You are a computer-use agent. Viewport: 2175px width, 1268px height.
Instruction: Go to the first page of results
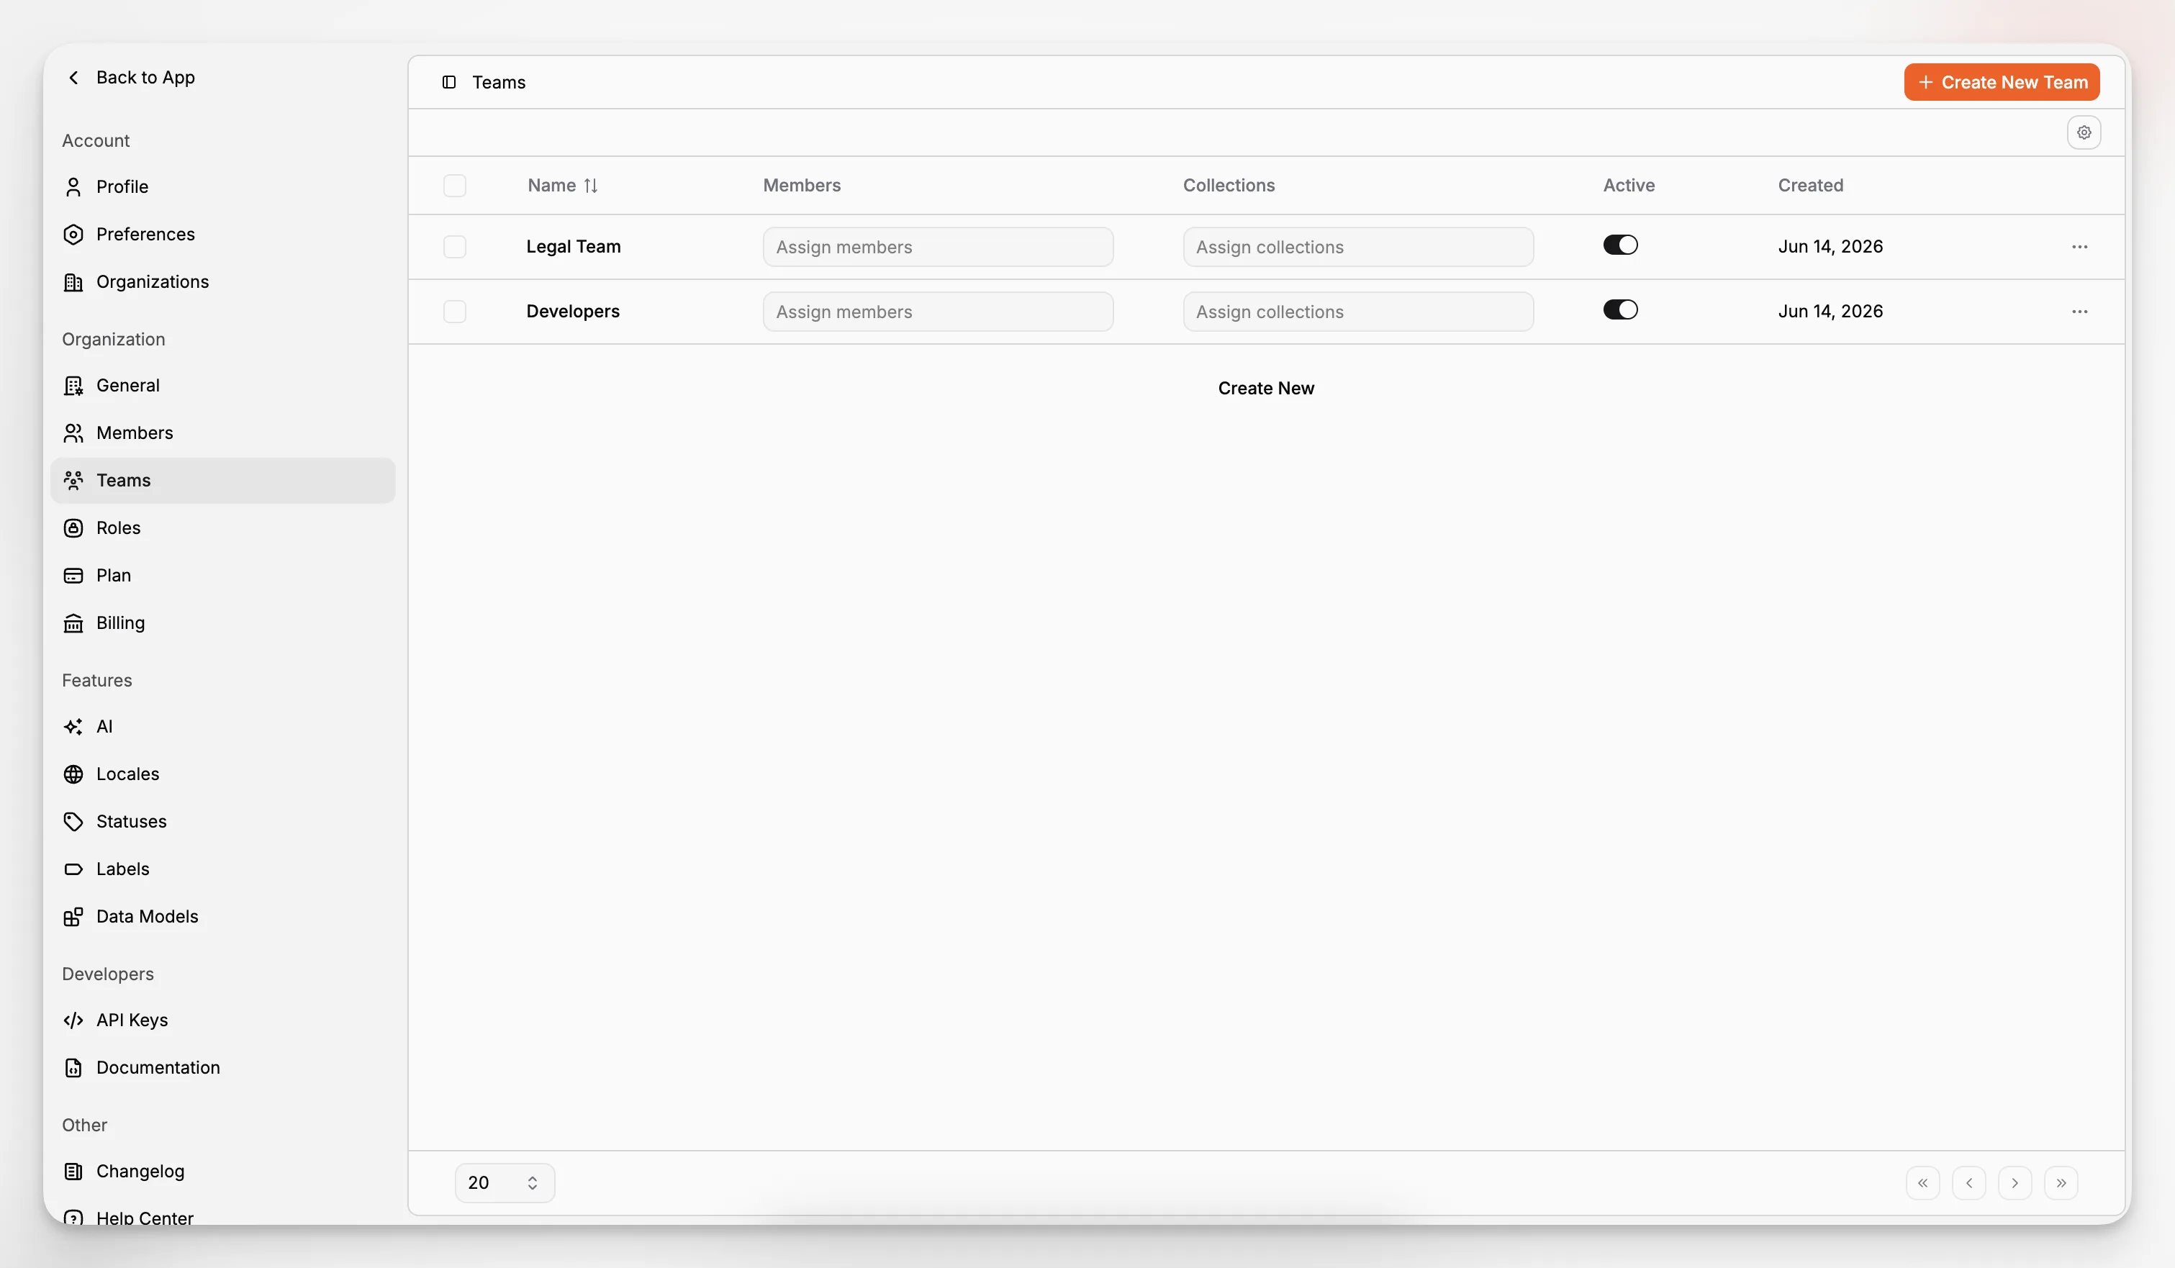pos(1922,1182)
